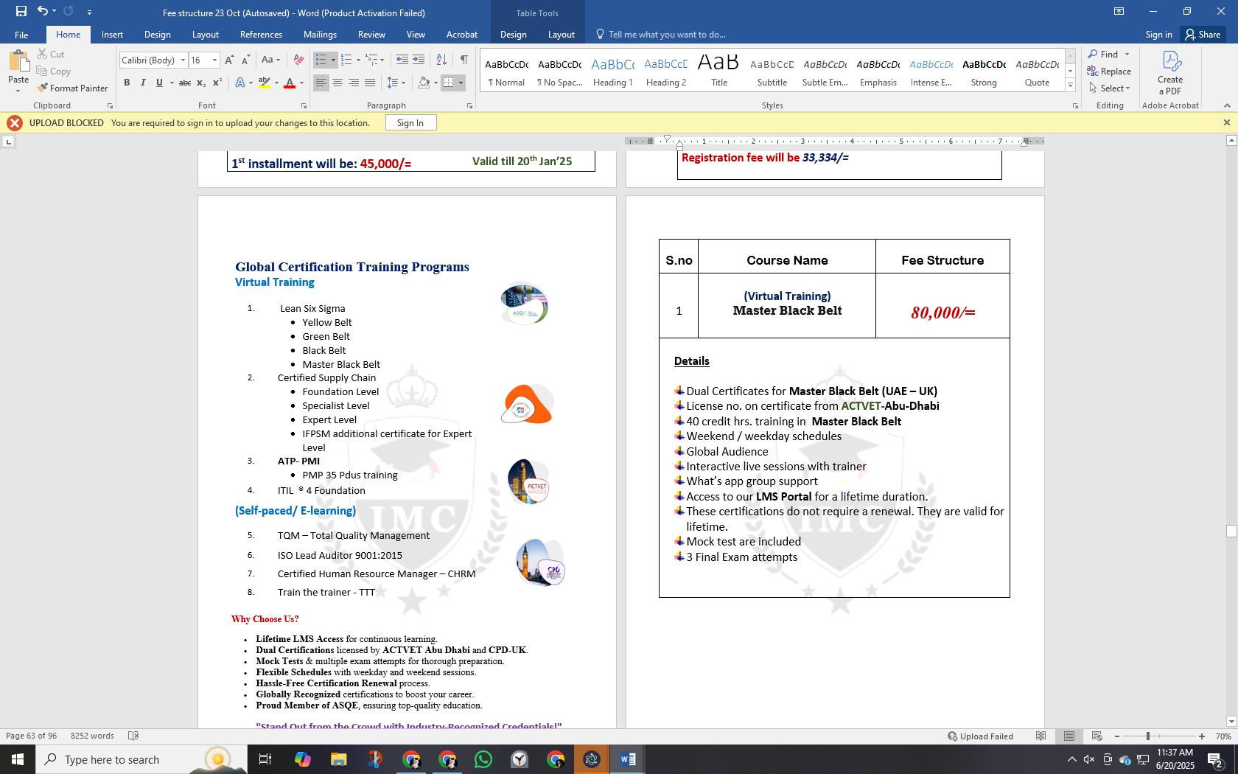
Task: Decrease paragraph indent
Action: pyautogui.click(x=402, y=60)
